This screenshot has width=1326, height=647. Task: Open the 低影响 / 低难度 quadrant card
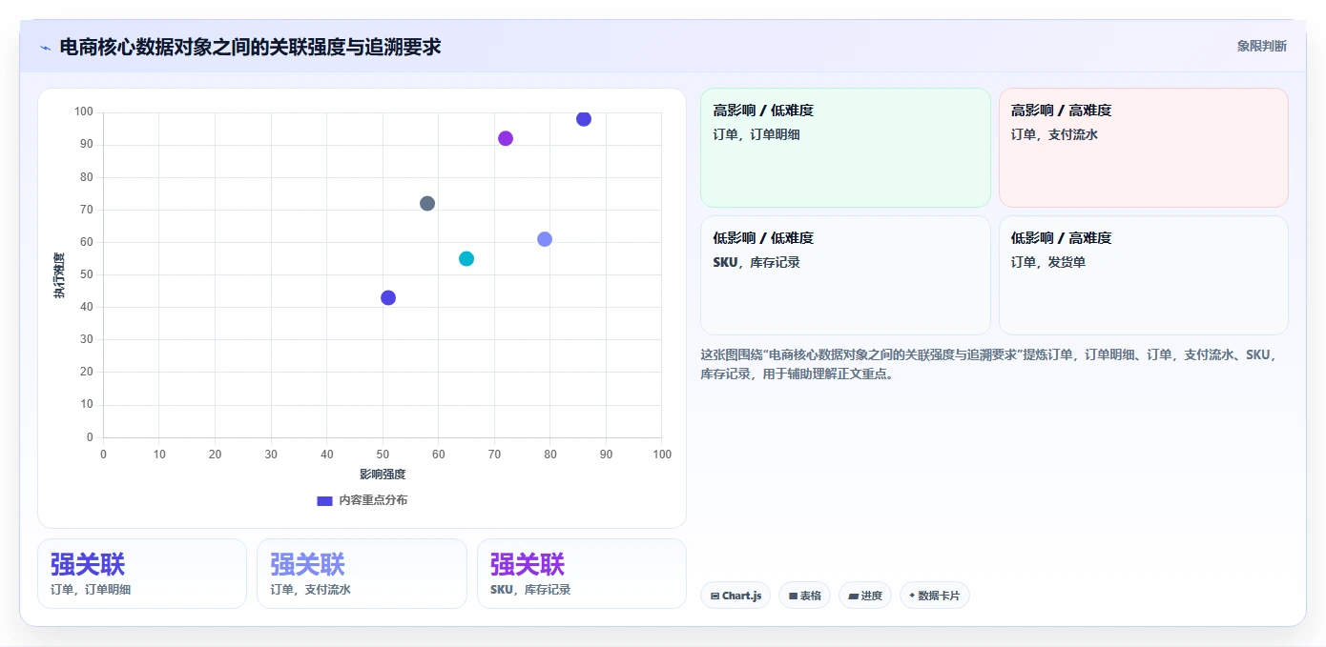(x=845, y=275)
